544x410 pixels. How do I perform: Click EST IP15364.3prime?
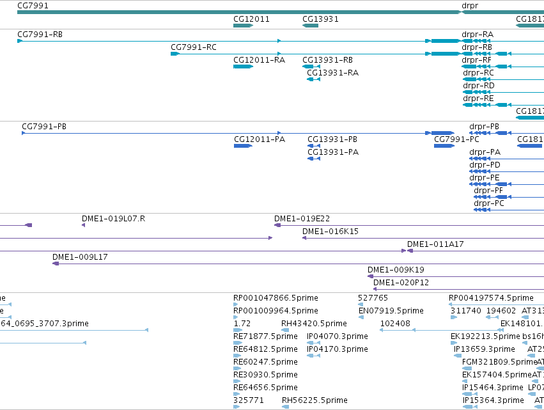(x=493, y=400)
